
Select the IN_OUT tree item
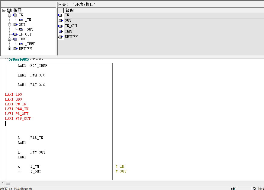click(x=25, y=34)
